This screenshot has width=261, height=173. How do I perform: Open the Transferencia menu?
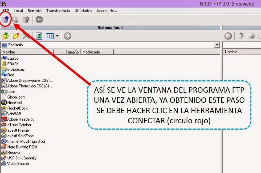pyautogui.click(x=58, y=11)
